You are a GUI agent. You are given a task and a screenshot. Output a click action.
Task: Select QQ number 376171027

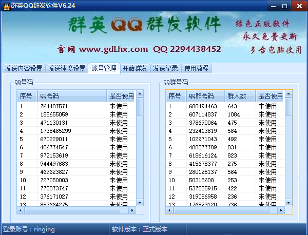point(54,197)
